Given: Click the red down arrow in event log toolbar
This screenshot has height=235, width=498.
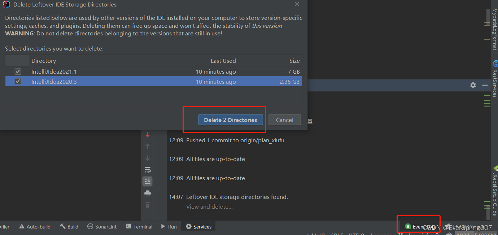Looking at the screenshot, I should pos(147,135).
